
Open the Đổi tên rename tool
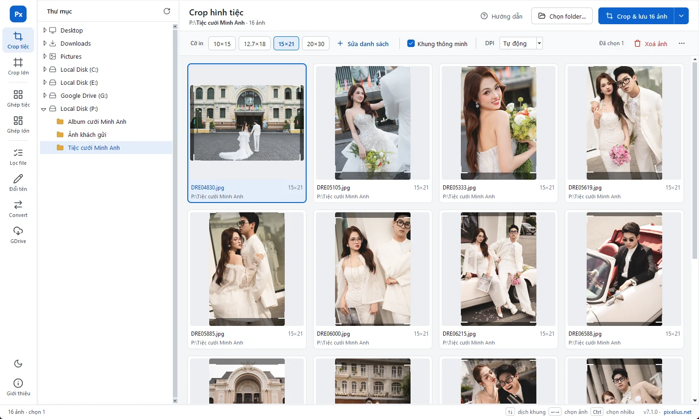(x=18, y=182)
